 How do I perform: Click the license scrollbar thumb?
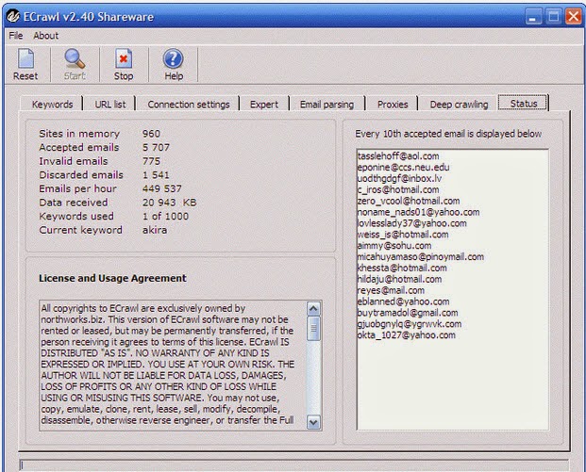click(x=313, y=329)
